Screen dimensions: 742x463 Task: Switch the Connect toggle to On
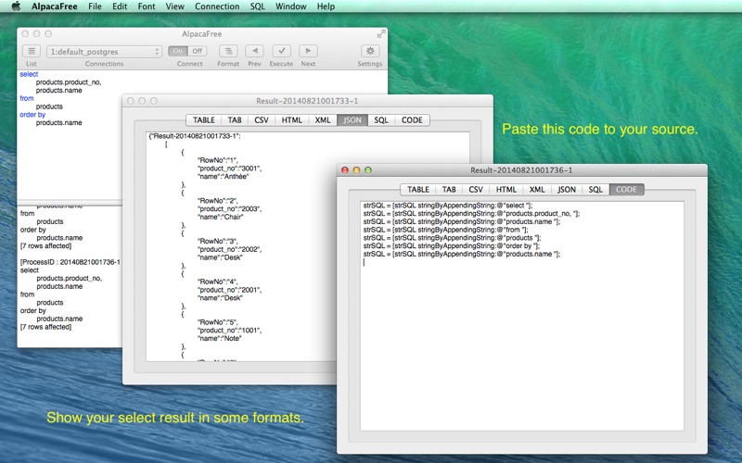point(178,51)
